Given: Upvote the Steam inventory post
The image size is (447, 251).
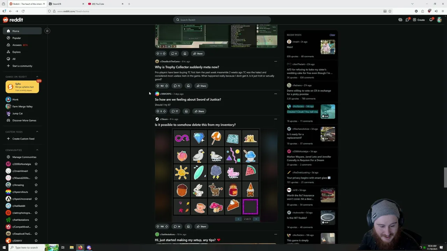Looking at the screenshot, I should 157,227.
